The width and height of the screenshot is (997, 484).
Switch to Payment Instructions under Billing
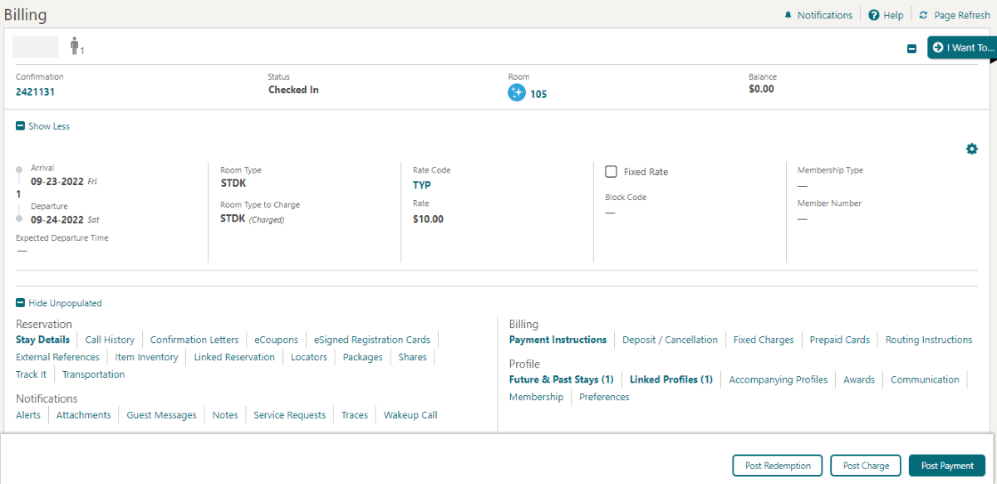tap(557, 340)
